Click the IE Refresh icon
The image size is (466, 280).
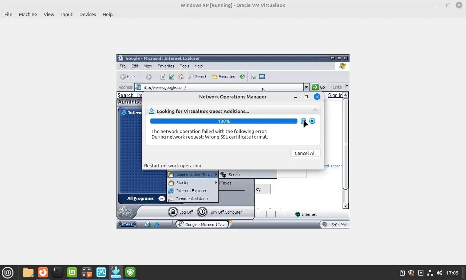(171, 77)
